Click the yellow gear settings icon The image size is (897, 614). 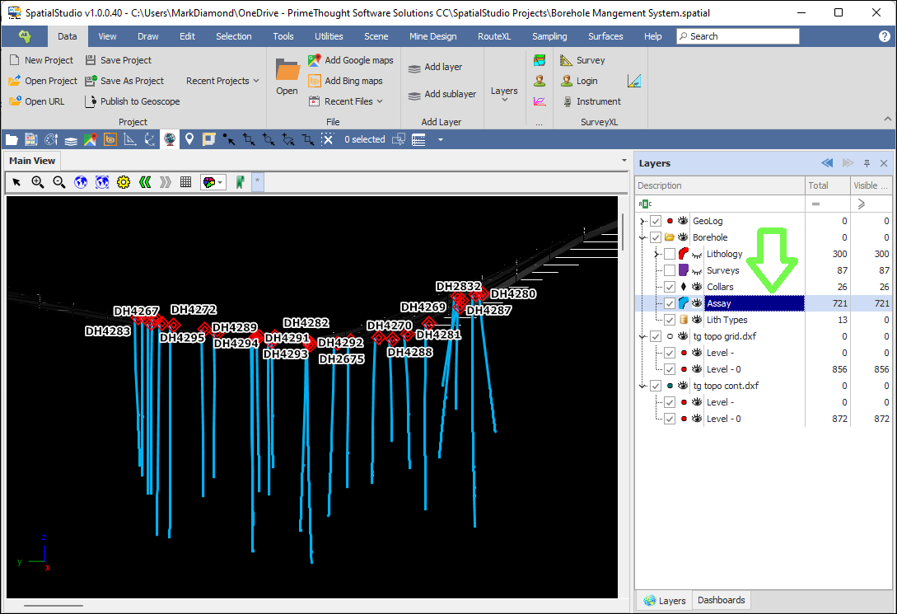tap(124, 182)
